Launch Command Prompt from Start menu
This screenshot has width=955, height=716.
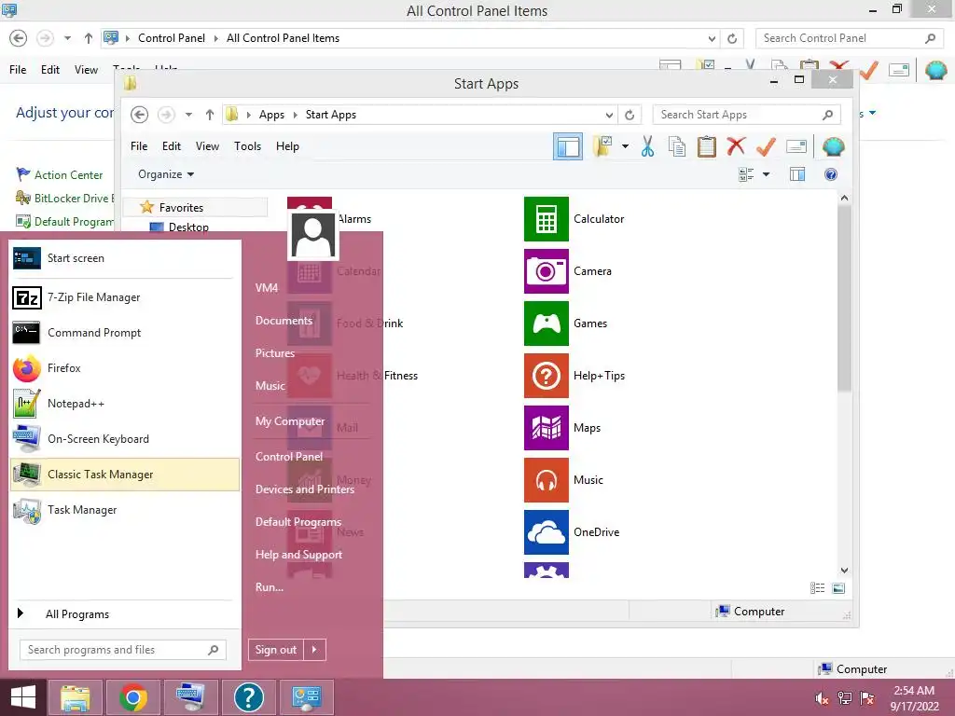click(126, 333)
